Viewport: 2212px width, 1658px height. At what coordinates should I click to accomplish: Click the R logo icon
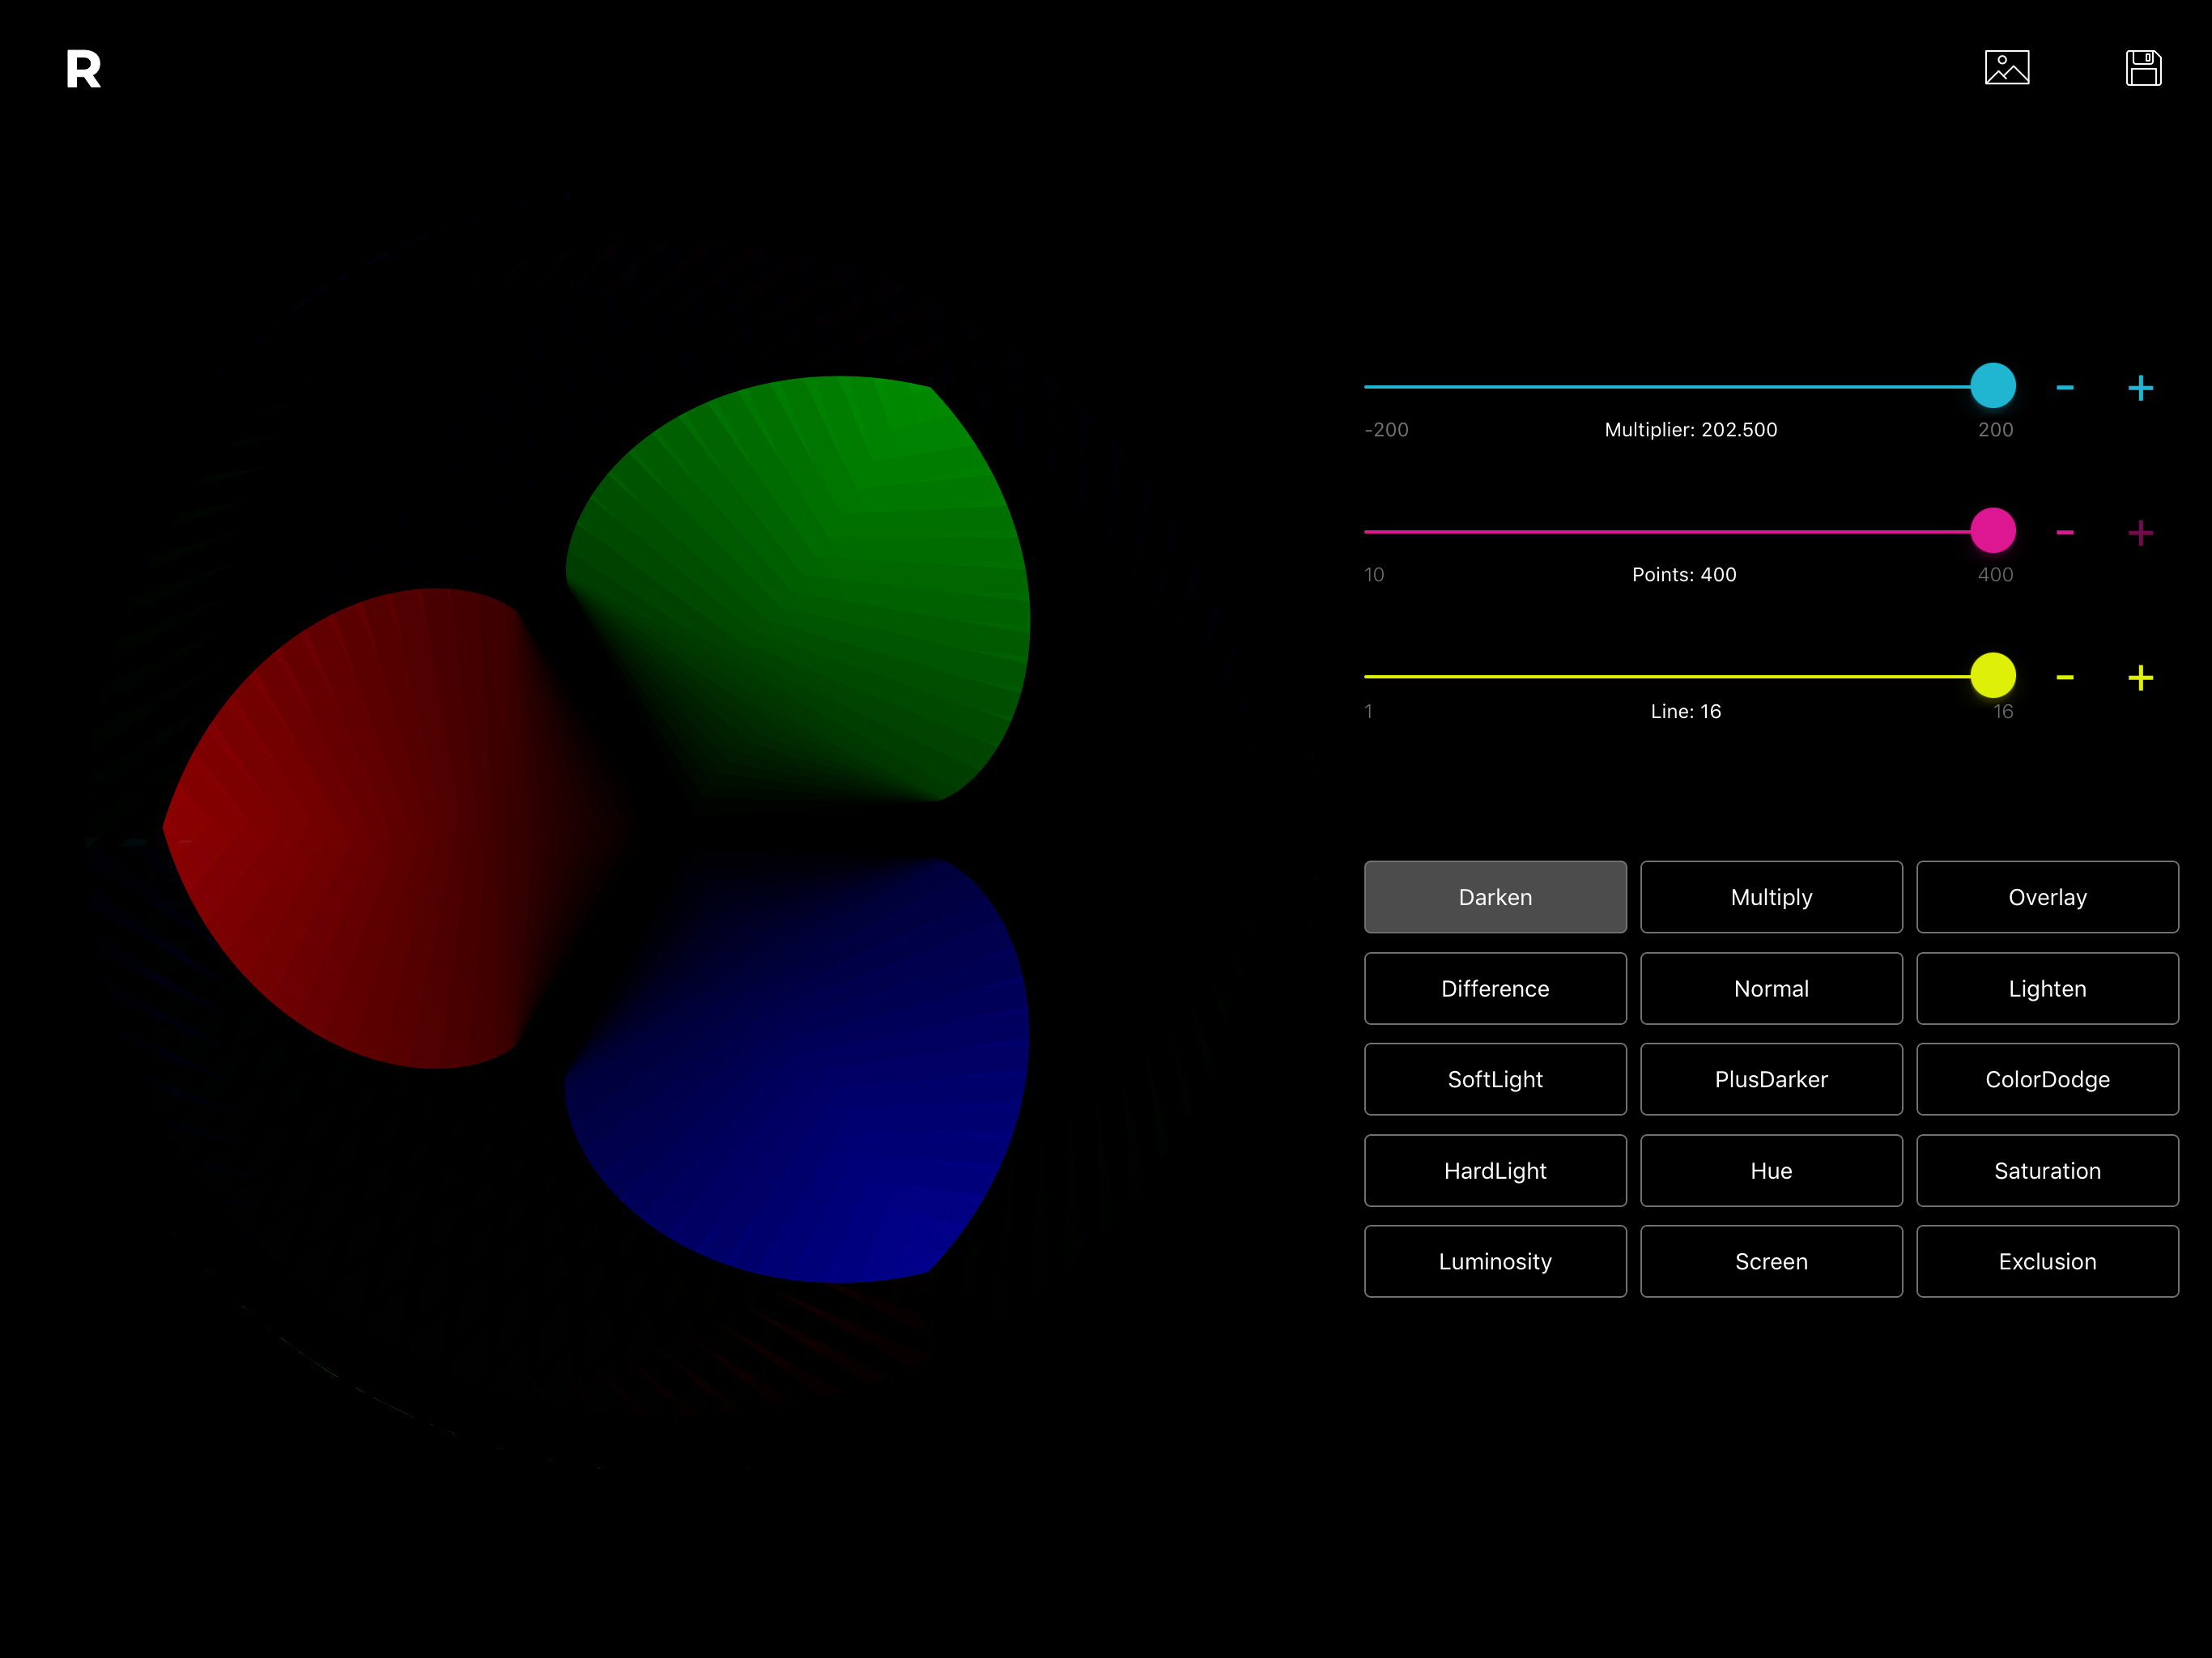click(83, 69)
